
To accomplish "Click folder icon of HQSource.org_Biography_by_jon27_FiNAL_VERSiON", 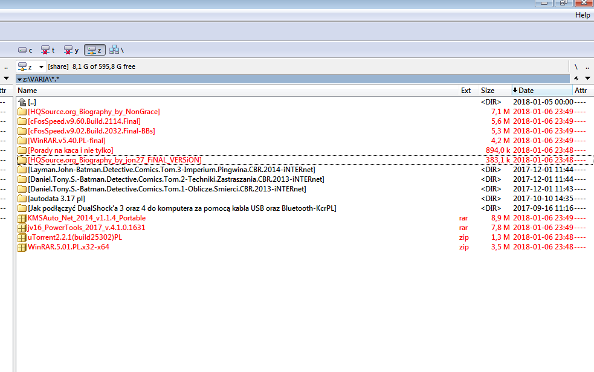I will click(x=22, y=160).
